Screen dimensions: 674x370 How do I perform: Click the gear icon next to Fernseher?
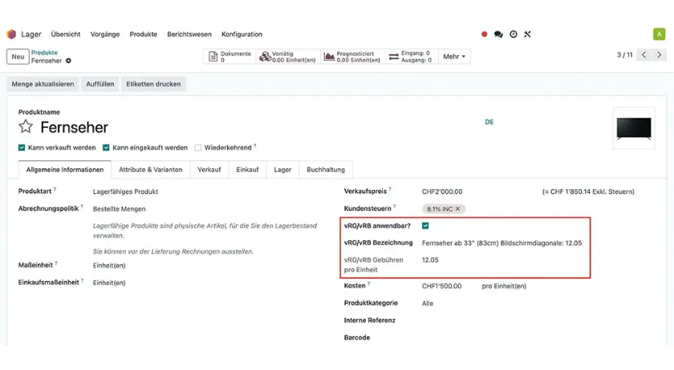pos(68,61)
